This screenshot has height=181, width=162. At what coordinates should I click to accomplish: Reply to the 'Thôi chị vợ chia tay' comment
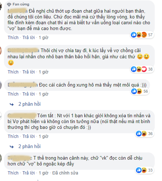point(29,72)
